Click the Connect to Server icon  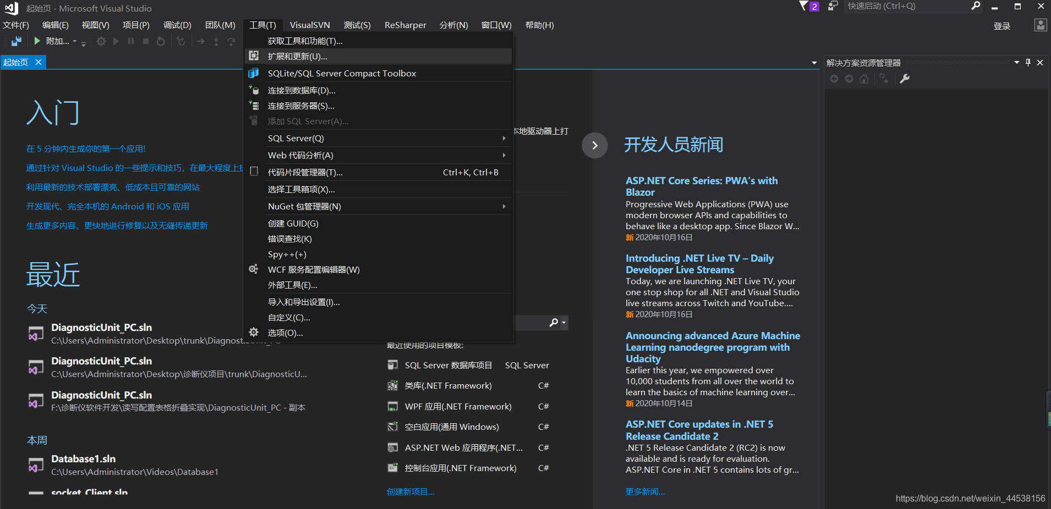(x=254, y=105)
